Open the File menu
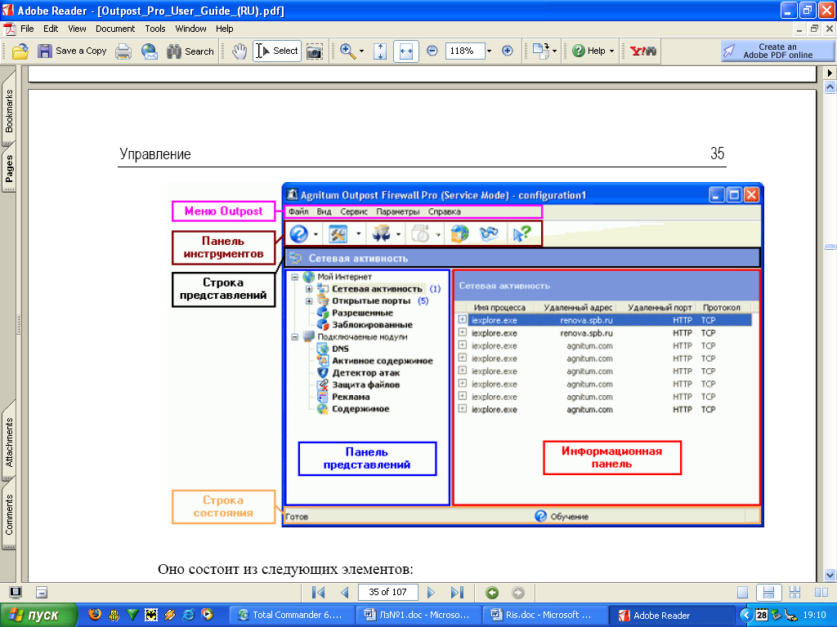This screenshot has height=627, width=837. (27, 29)
